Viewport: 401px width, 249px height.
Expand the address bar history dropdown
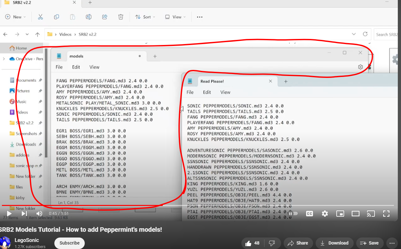(x=354, y=34)
